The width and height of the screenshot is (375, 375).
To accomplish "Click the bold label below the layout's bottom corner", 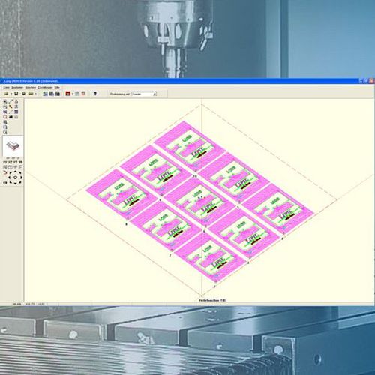I will pos(212,300).
